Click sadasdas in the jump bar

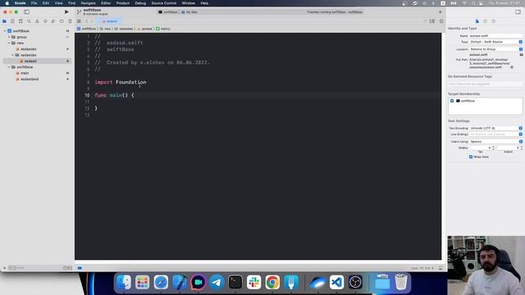tap(124, 29)
